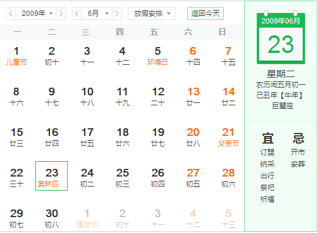This screenshot has height=233, width=318.
Task: Click the 宜 heading
Action: pyautogui.click(x=268, y=138)
